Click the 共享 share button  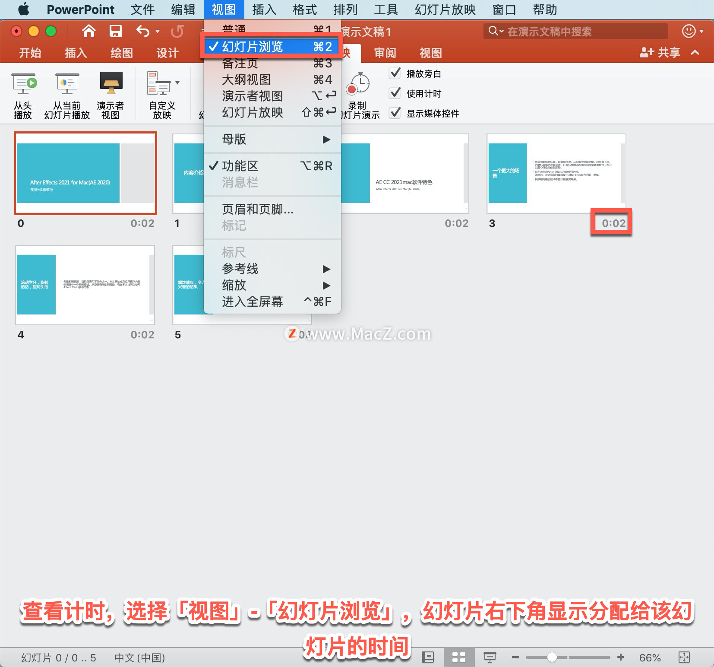[660, 53]
